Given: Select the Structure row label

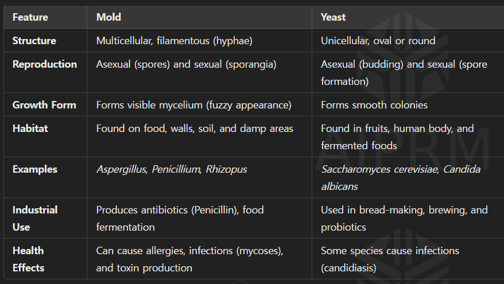Looking at the screenshot, I should pos(34,41).
